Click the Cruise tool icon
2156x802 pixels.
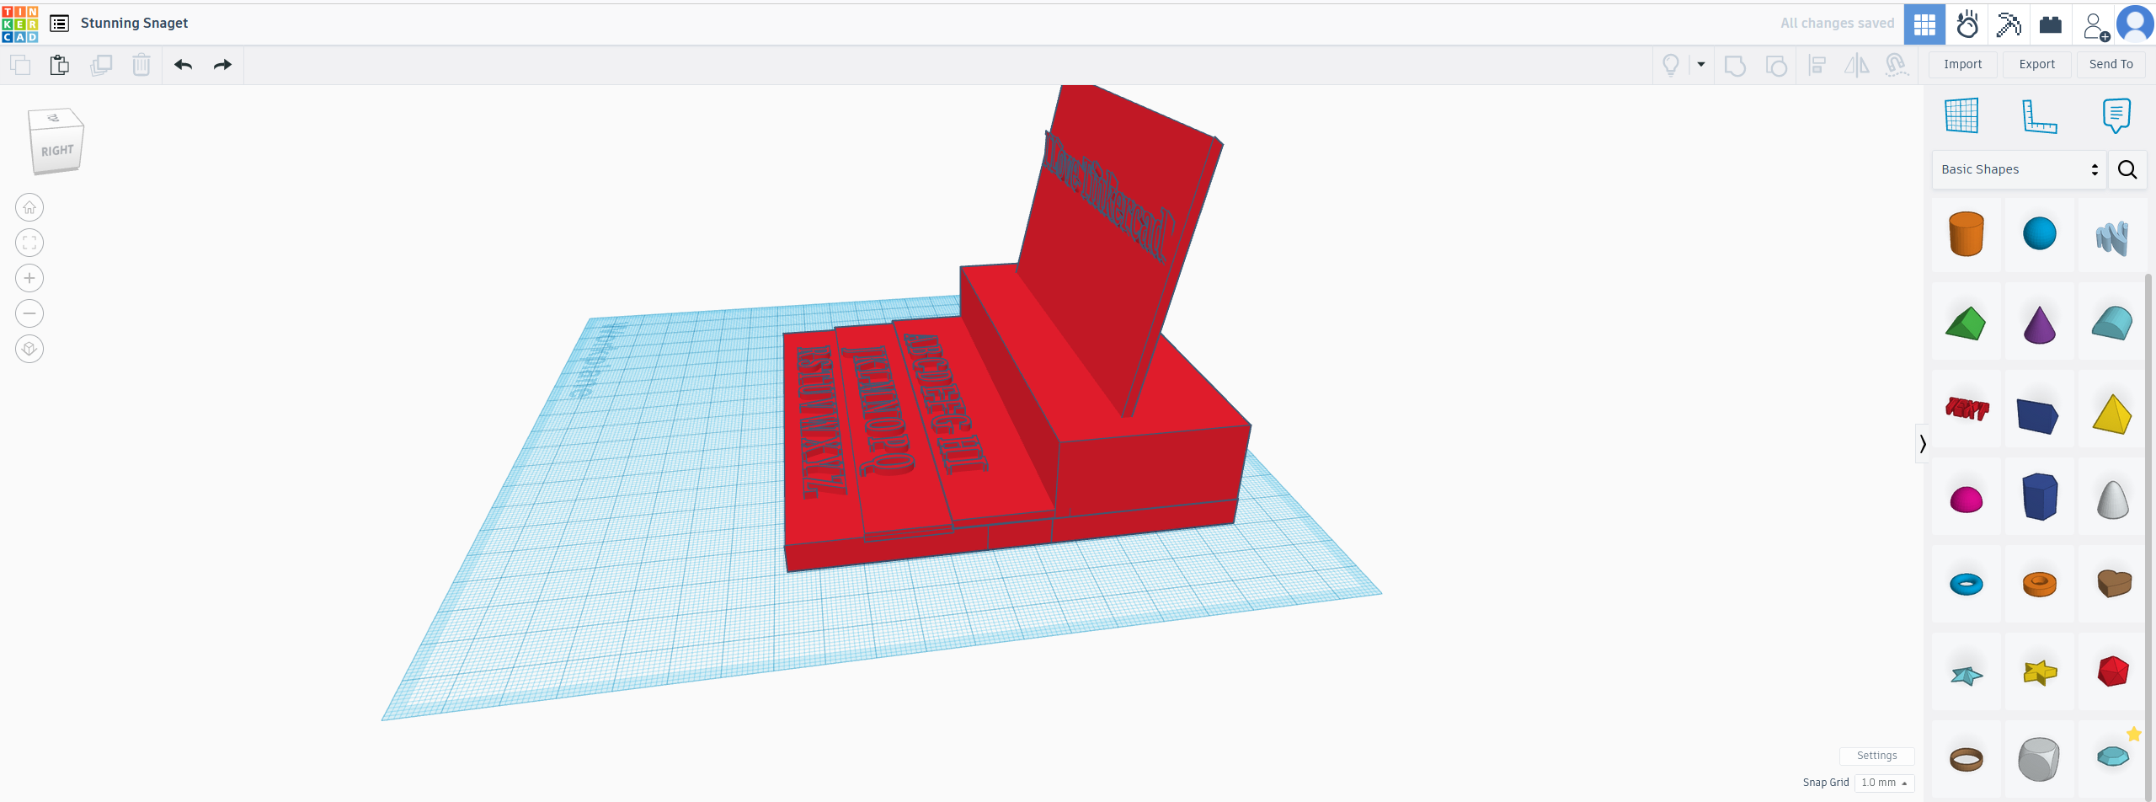1897,65
